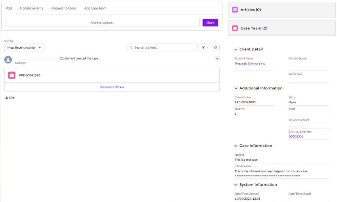Click the Case Team briefcase icon
The image size is (337, 202).
[x=235, y=28]
